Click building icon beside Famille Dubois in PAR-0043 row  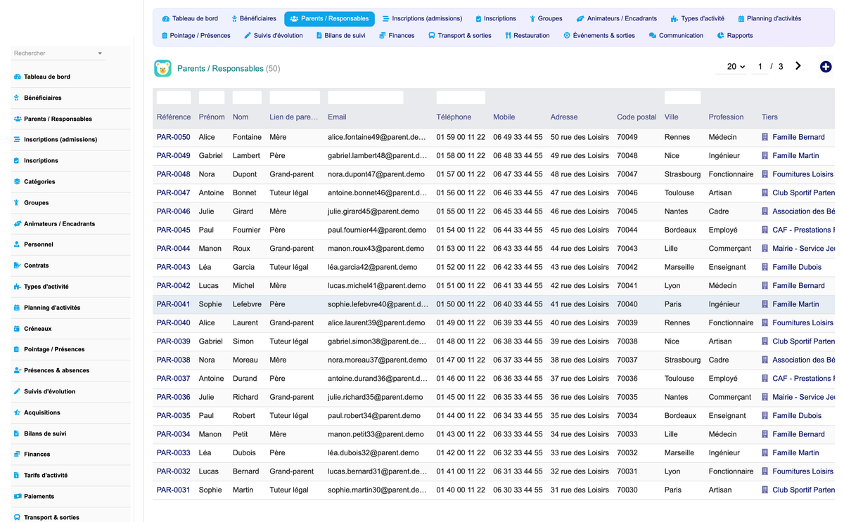(765, 267)
